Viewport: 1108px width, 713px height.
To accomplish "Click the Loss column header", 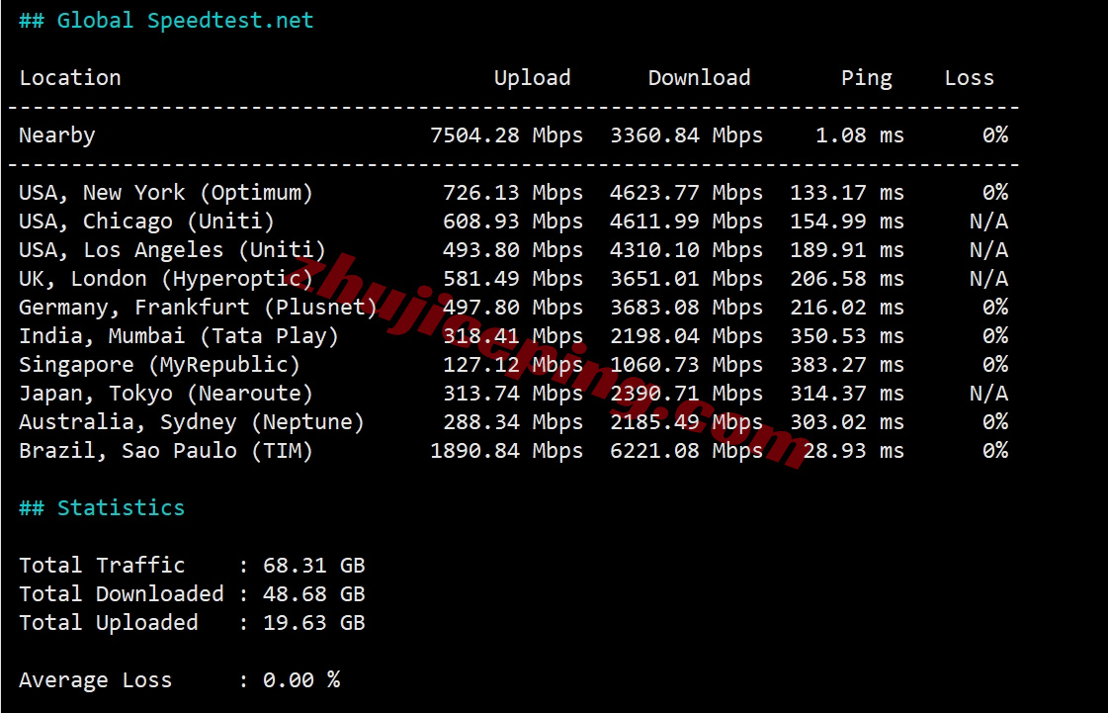I will tap(969, 78).
